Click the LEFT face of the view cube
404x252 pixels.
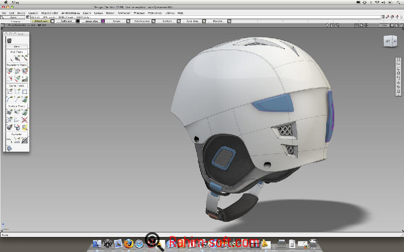[388, 42]
